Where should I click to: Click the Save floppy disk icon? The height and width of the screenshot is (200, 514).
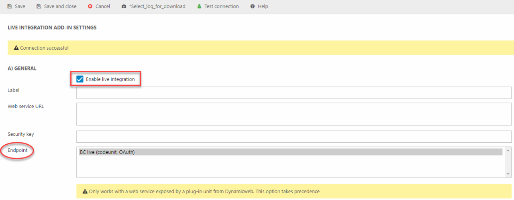(x=9, y=6)
